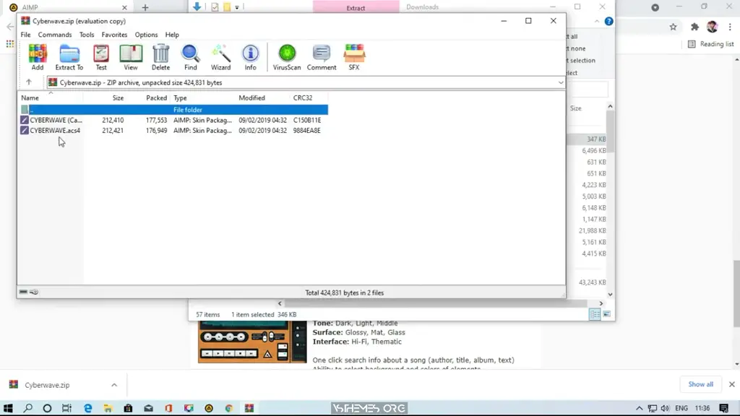This screenshot has height=416, width=740.
Task: Click Show all downloads button
Action: pos(700,384)
